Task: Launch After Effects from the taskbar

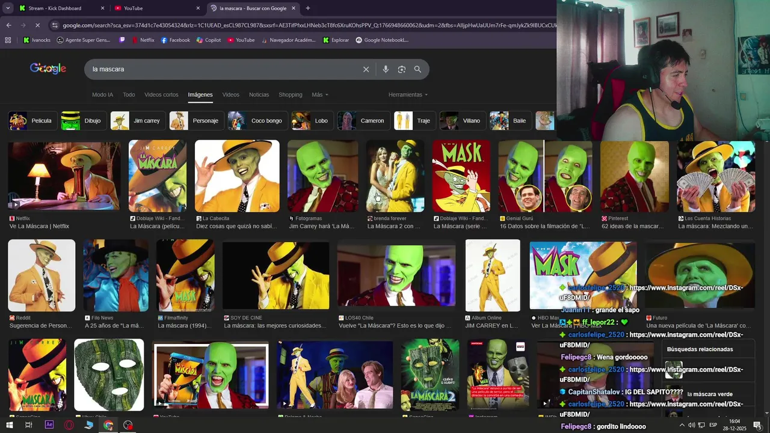Action: (x=49, y=425)
